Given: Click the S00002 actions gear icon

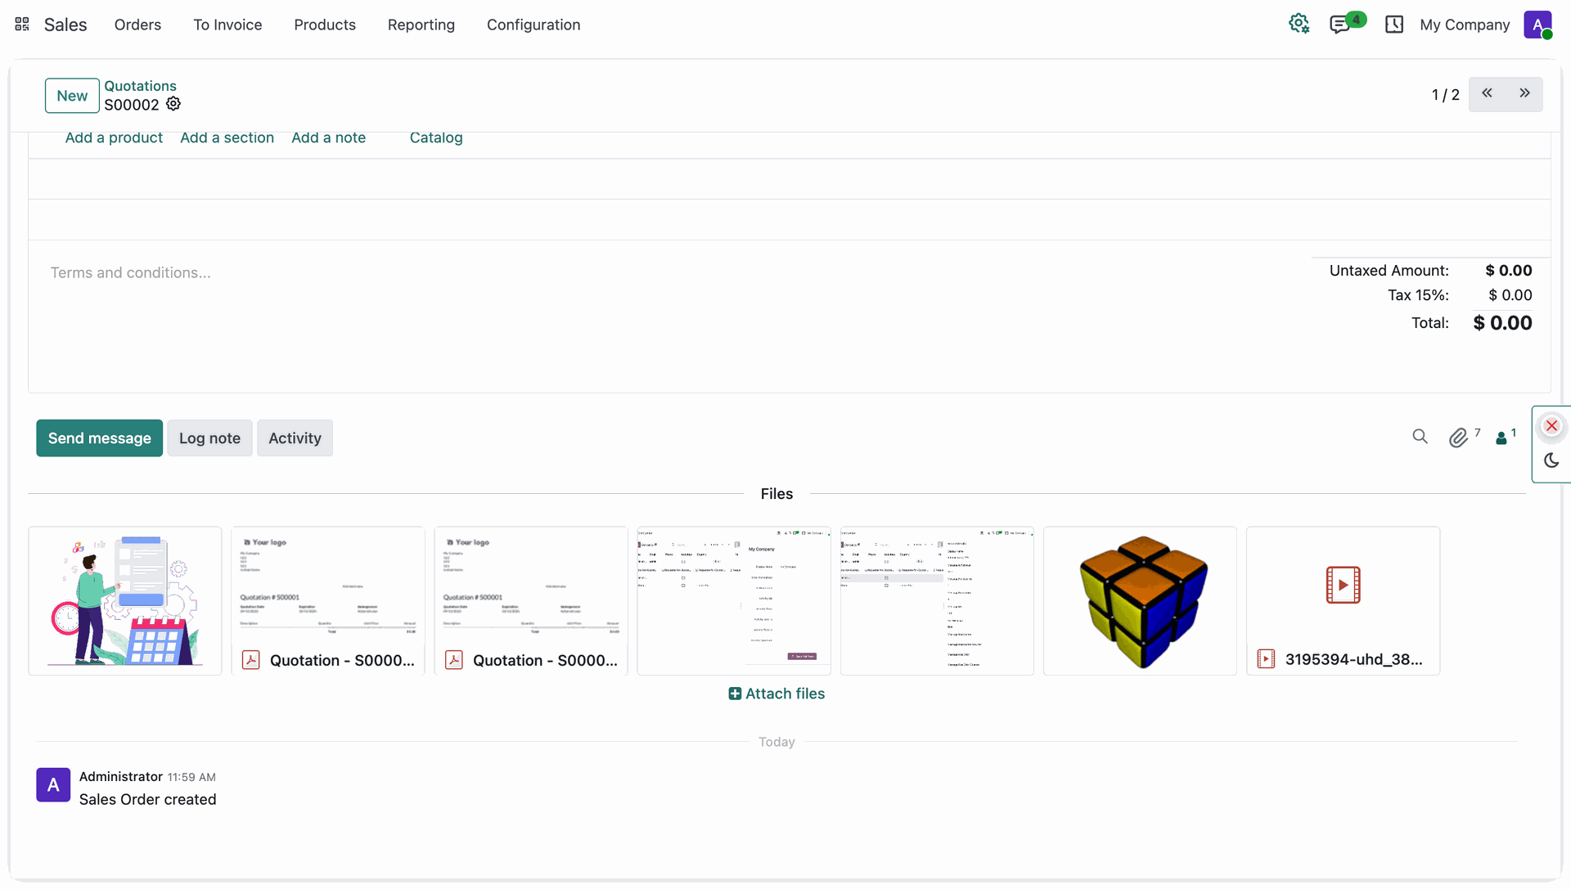Looking at the screenshot, I should tap(173, 104).
